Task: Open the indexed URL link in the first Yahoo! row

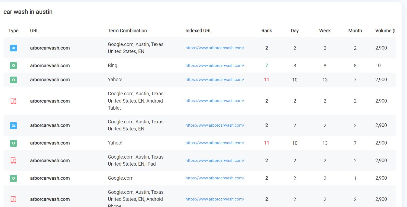Action: pyautogui.click(x=215, y=80)
